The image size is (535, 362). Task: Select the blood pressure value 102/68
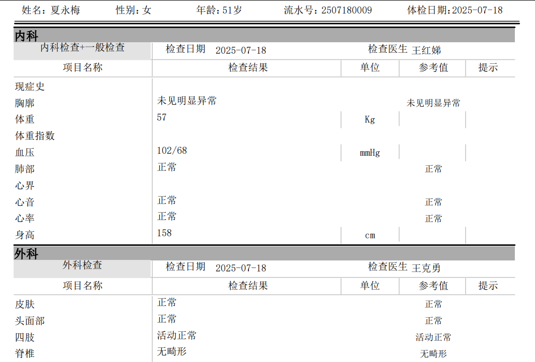tap(172, 150)
